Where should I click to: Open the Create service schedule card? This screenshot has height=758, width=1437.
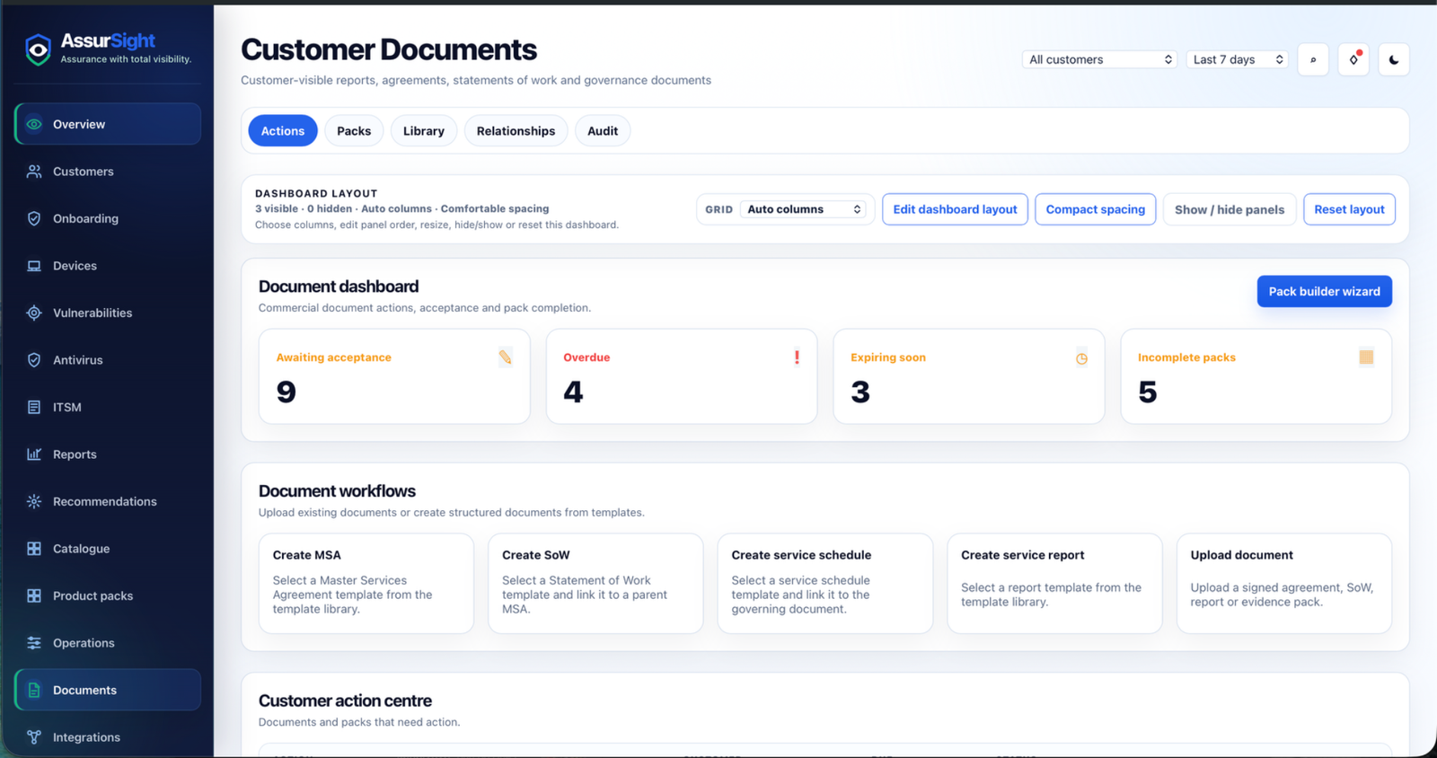(x=825, y=584)
